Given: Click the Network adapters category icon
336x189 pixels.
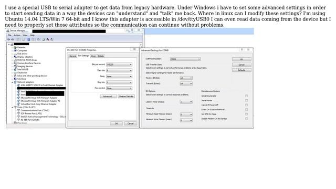Looking at the screenshot, I should point(15,82).
